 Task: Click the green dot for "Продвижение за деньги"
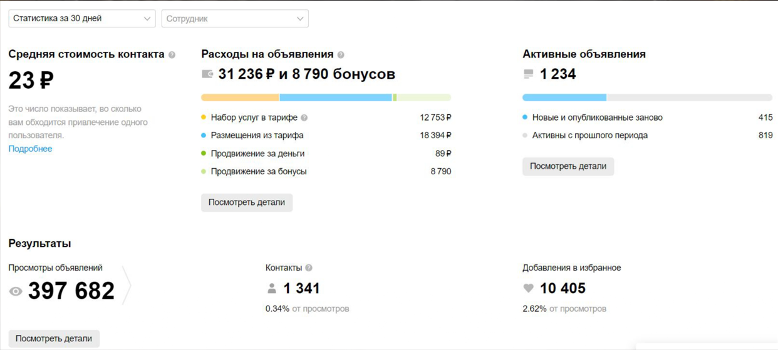pyautogui.click(x=204, y=153)
